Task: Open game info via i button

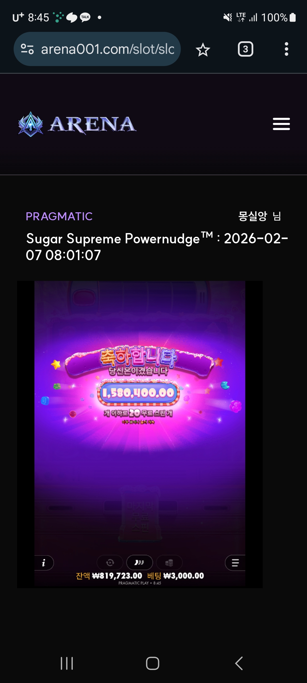Action: [44, 563]
